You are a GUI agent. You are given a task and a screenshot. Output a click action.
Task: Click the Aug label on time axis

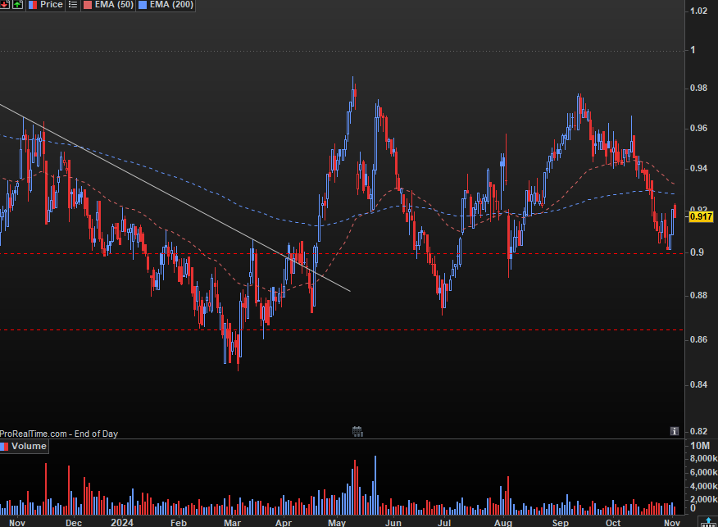pyautogui.click(x=503, y=522)
